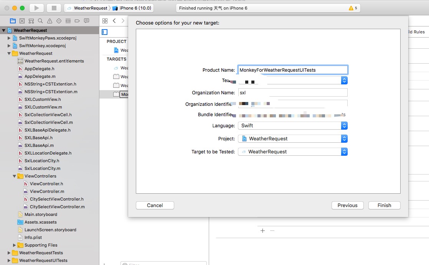Viewport: 429px width, 265px height.
Task: Toggle the targets list sidebar icon
Action: pyautogui.click(x=104, y=32)
